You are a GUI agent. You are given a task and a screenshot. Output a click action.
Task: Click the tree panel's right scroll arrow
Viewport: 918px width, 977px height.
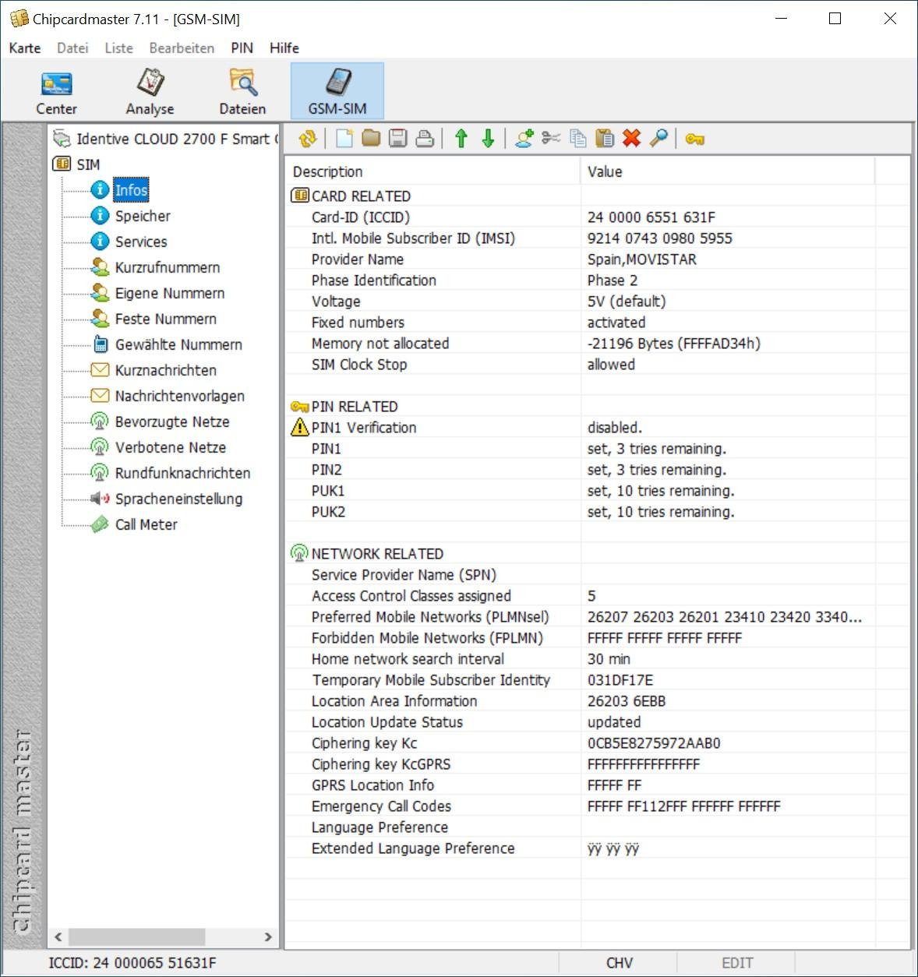point(268,936)
